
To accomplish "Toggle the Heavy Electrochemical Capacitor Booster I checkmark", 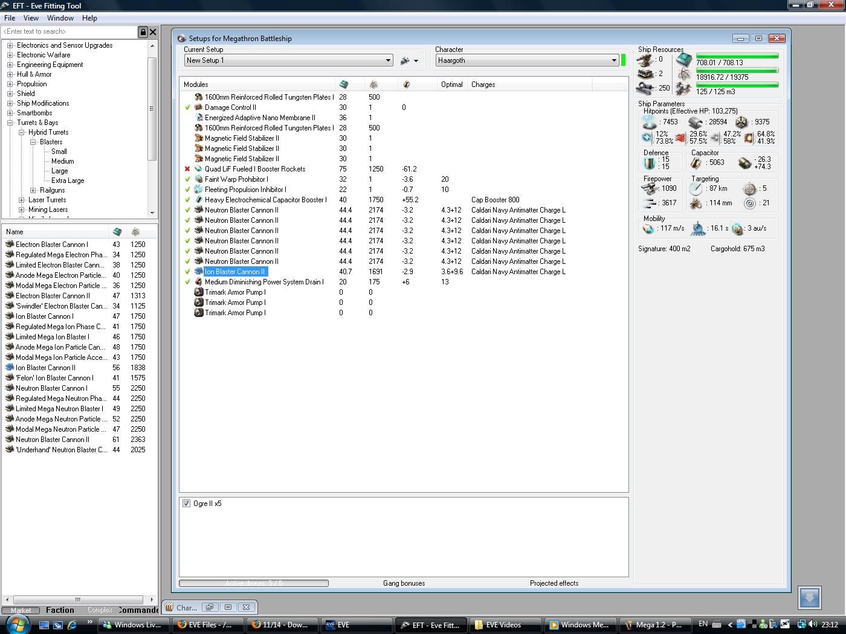I will click(188, 200).
